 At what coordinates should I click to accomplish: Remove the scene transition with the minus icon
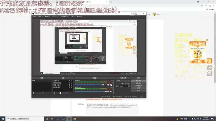[x=126, y=84]
